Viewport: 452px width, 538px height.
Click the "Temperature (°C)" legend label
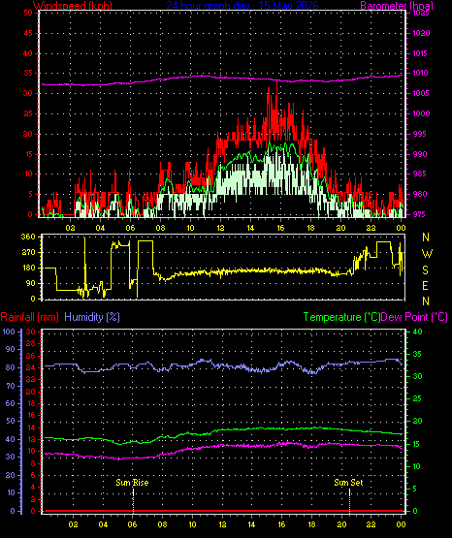pyautogui.click(x=341, y=317)
